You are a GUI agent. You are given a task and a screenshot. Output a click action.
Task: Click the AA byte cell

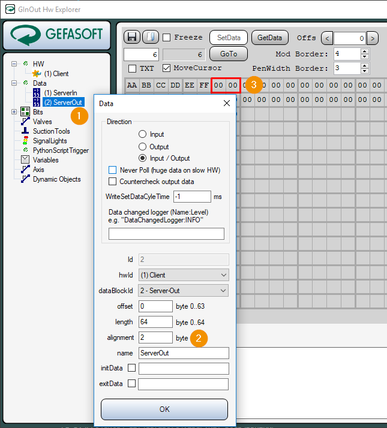point(132,85)
